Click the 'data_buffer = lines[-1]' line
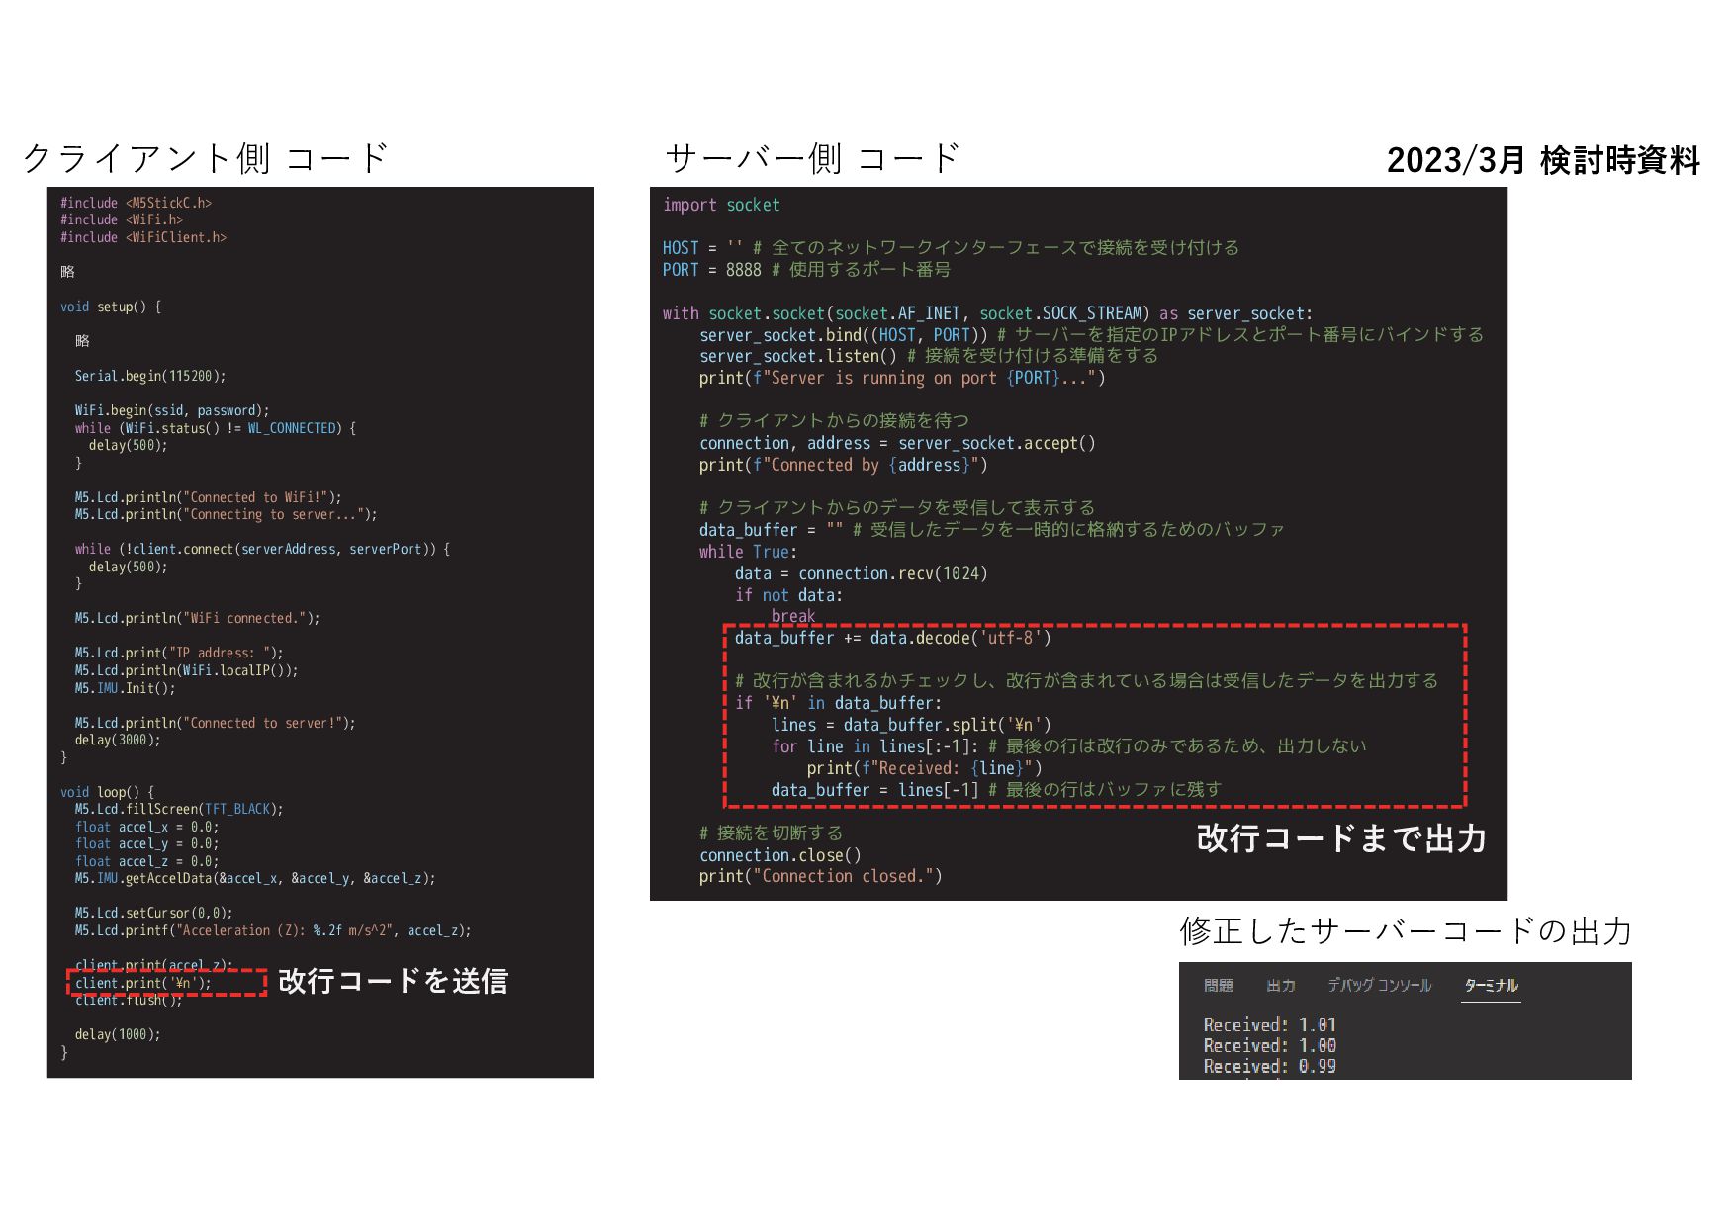Screen dimensions: 1735x1226 (x=996, y=790)
